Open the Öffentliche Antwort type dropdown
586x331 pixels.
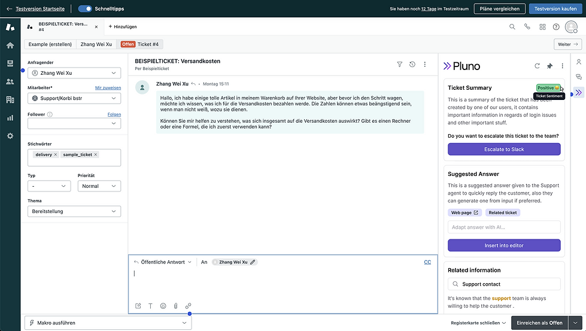point(163,262)
